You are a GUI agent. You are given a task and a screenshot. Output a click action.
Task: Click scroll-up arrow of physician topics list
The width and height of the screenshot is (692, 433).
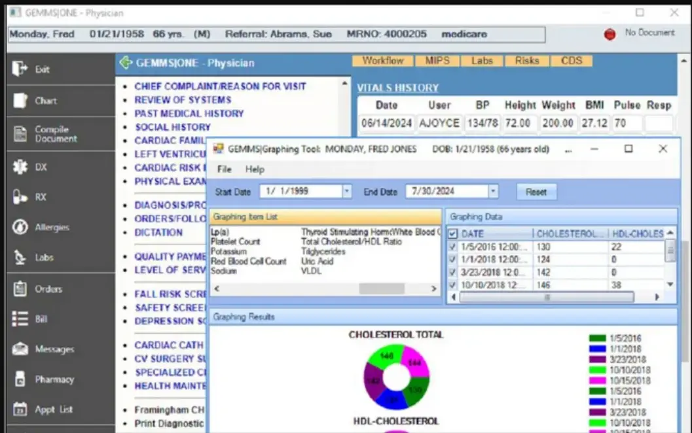[344, 83]
